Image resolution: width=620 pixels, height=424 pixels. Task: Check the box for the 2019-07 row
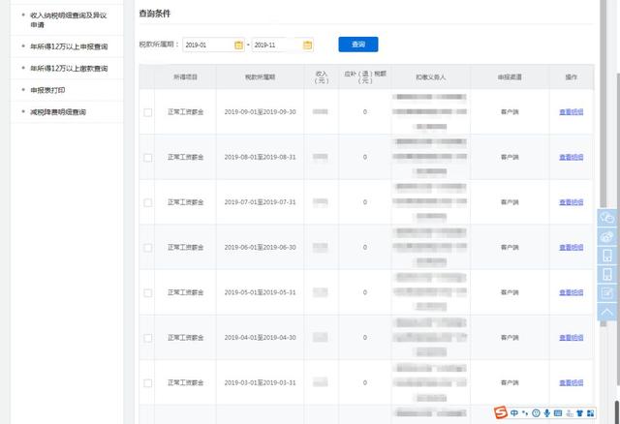click(148, 202)
